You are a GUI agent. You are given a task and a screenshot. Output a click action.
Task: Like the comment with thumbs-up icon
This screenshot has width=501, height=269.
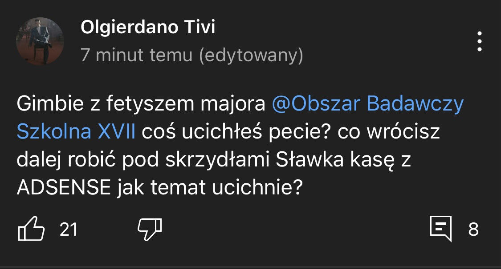point(31,229)
